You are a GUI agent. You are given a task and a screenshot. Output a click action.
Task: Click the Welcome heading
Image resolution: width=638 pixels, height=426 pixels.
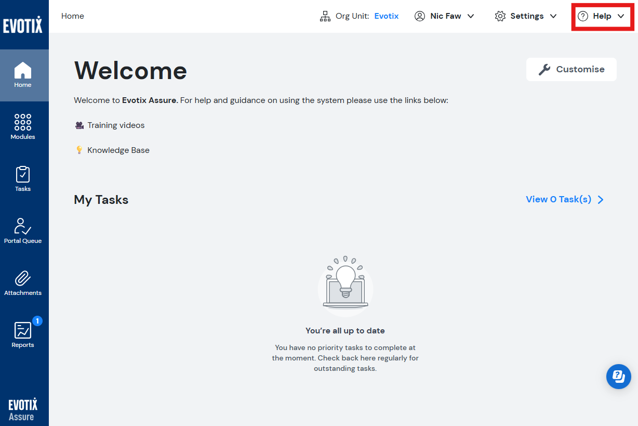point(130,70)
